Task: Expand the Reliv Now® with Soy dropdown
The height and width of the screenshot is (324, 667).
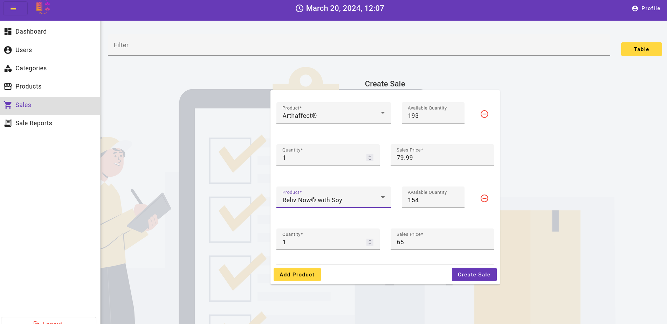Action: tap(333, 197)
